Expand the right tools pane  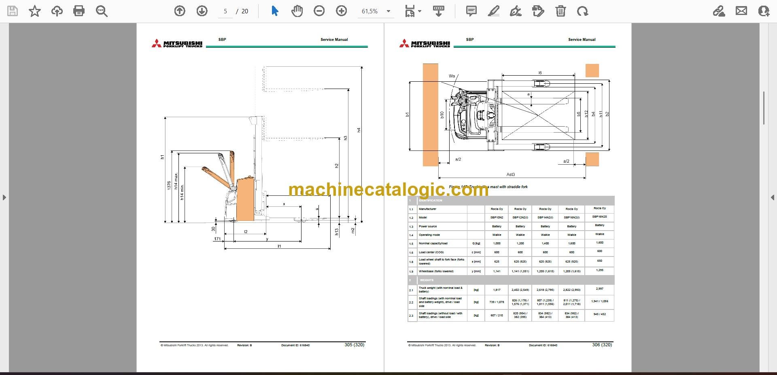[773, 197]
